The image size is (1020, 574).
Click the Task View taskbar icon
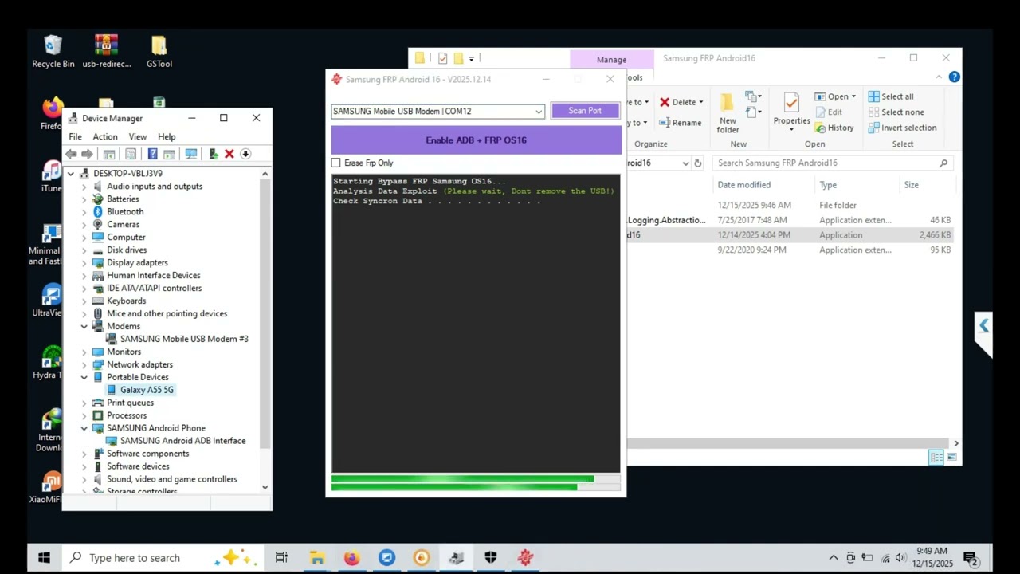(x=281, y=558)
